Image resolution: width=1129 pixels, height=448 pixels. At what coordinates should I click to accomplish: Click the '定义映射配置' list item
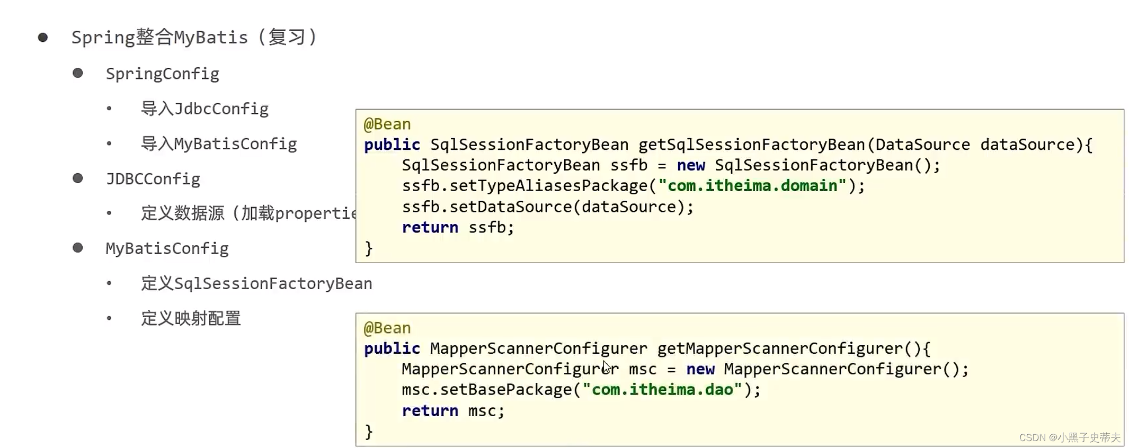pos(191,318)
